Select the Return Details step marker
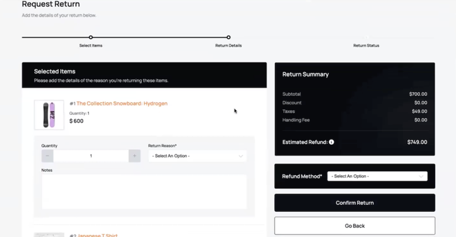The image size is (456, 237). [229, 37]
